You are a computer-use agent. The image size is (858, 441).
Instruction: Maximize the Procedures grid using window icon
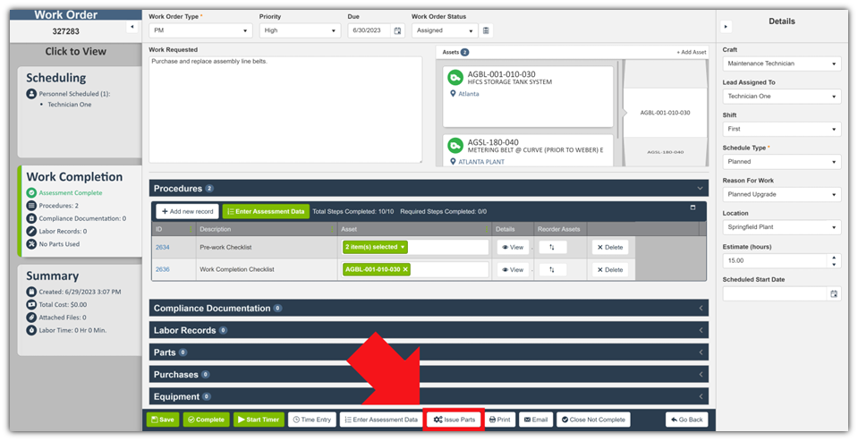[x=692, y=208]
